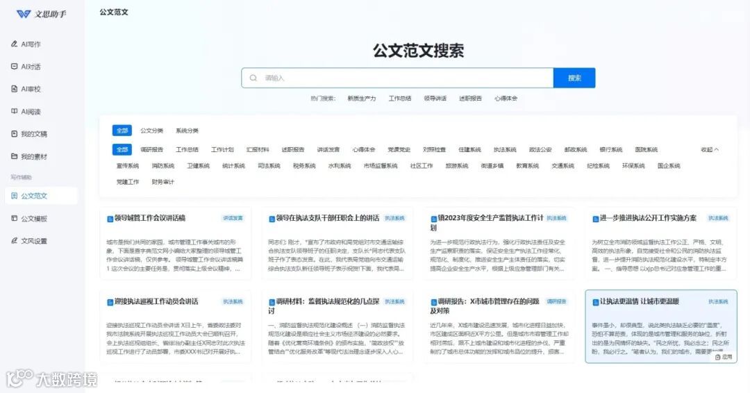
Task: Filter by 市场监督系统 category
Action: coord(381,166)
